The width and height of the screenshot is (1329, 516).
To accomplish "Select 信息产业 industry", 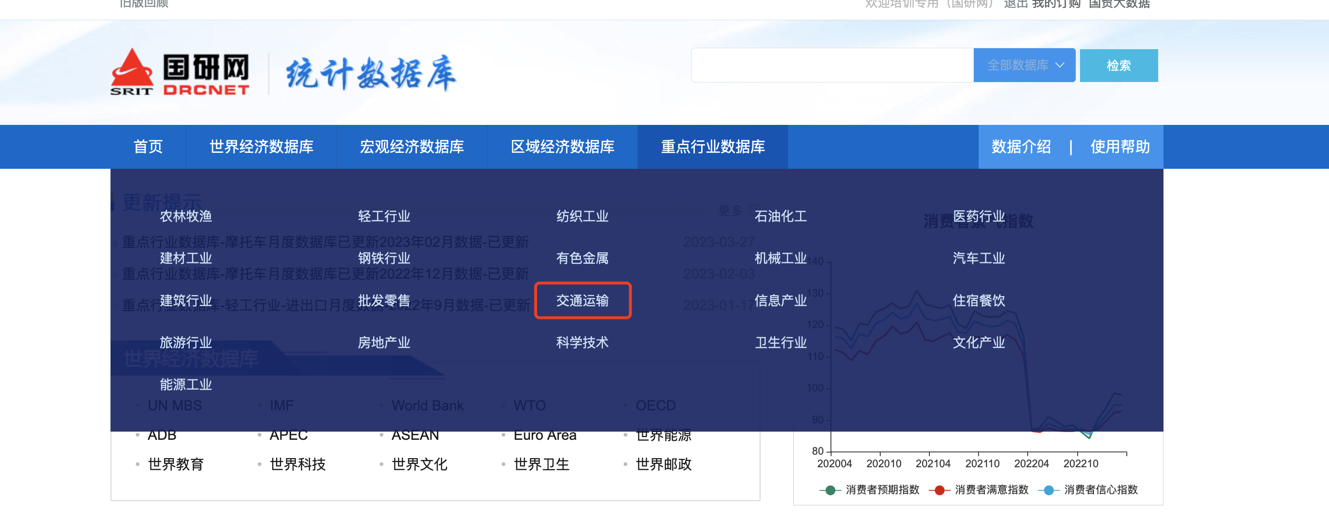I will click(780, 300).
